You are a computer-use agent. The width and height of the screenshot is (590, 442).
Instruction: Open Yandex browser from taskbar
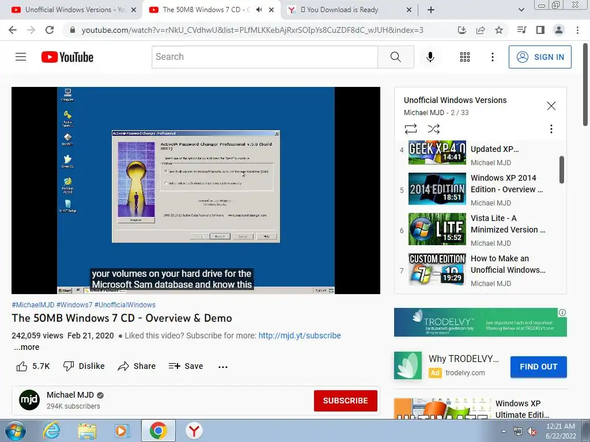(194, 430)
